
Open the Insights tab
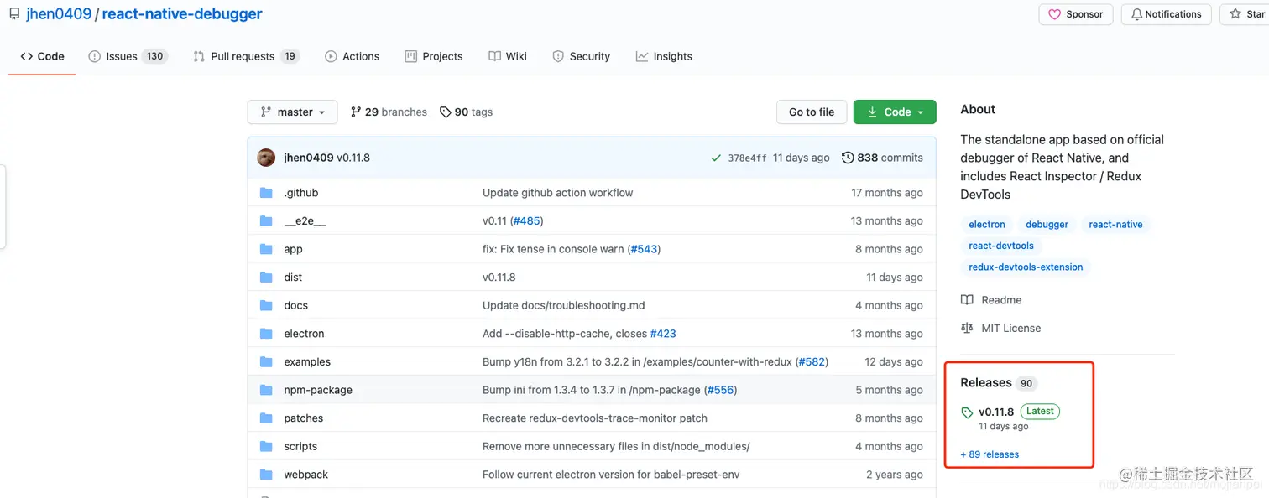pyautogui.click(x=664, y=56)
